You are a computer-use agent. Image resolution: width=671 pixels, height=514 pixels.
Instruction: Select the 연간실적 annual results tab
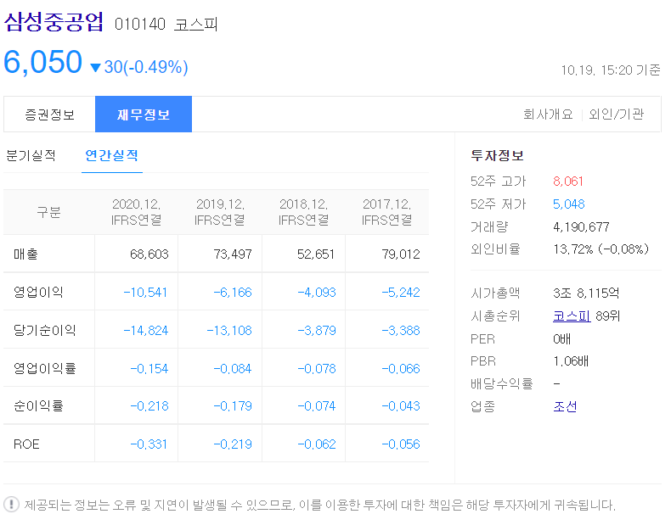pos(111,155)
